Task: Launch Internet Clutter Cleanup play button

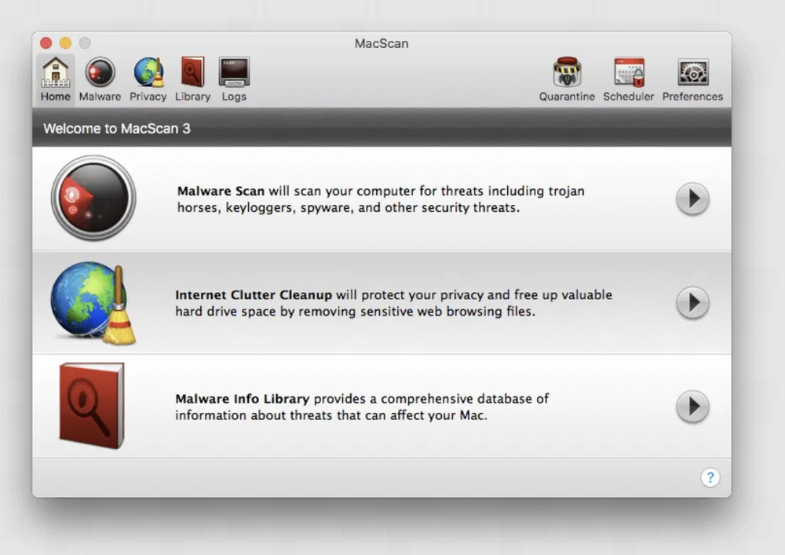Action: pos(692,302)
